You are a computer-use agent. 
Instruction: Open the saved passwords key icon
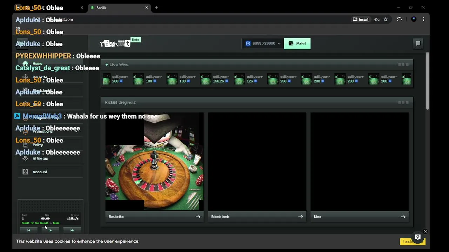pos(377,19)
